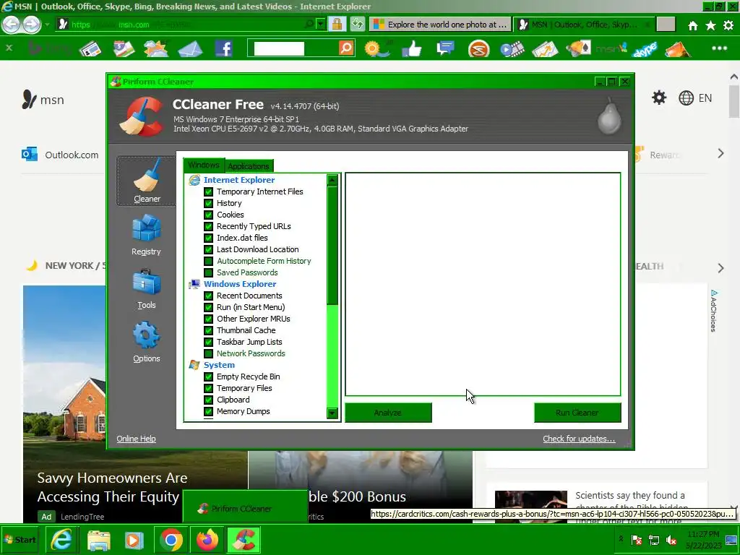Open a new blank browser tab
Viewport: 740px width, 555px height.
click(x=666, y=25)
